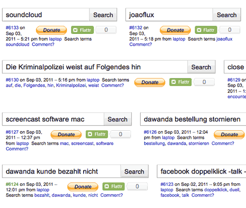The width and height of the screenshot is (246, 208).
Task: Open the Kriminalpolizei search term link
Action: point(71,86)
